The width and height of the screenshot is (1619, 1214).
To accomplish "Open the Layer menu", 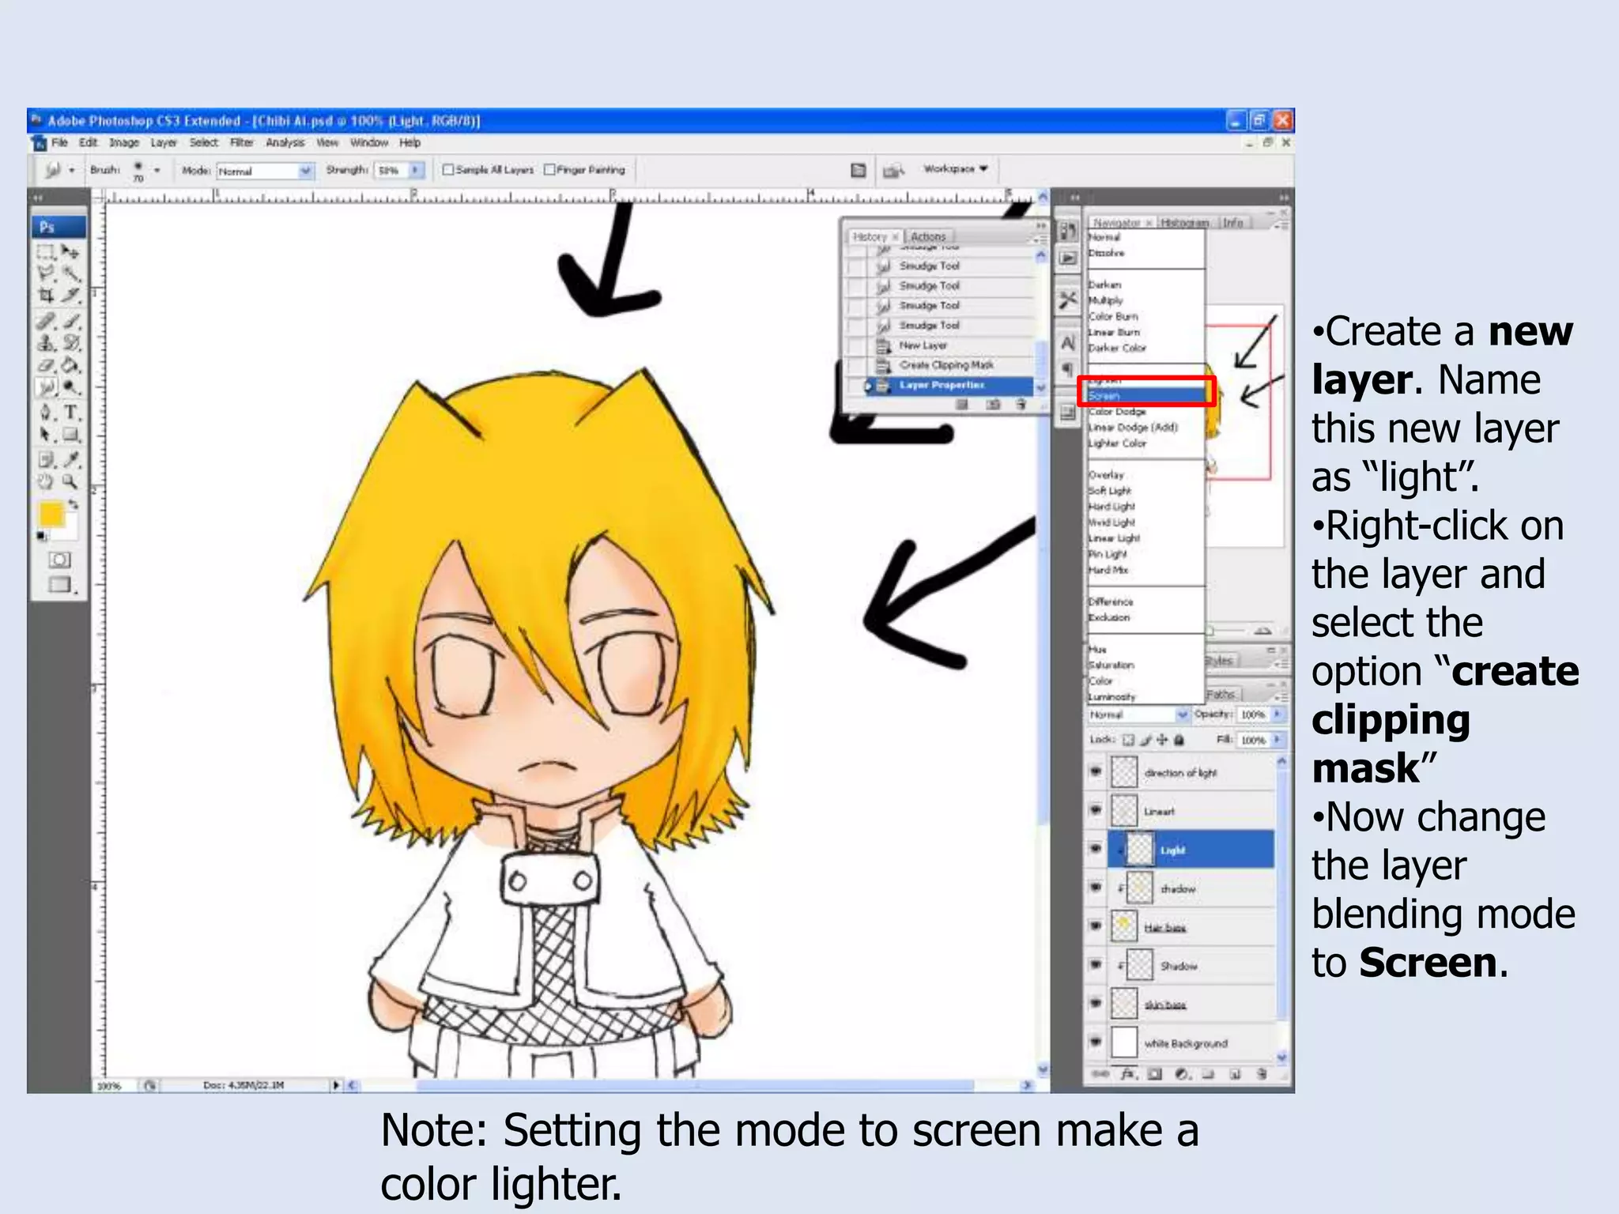I will 164,143.
